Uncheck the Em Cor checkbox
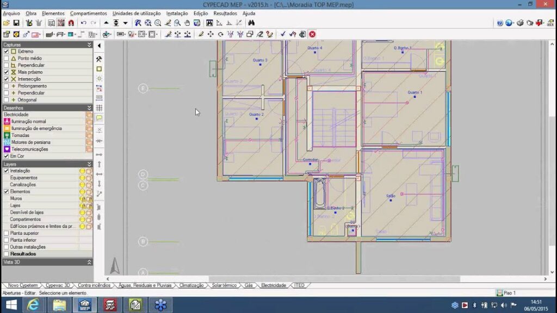 click(x=7, y=156)
